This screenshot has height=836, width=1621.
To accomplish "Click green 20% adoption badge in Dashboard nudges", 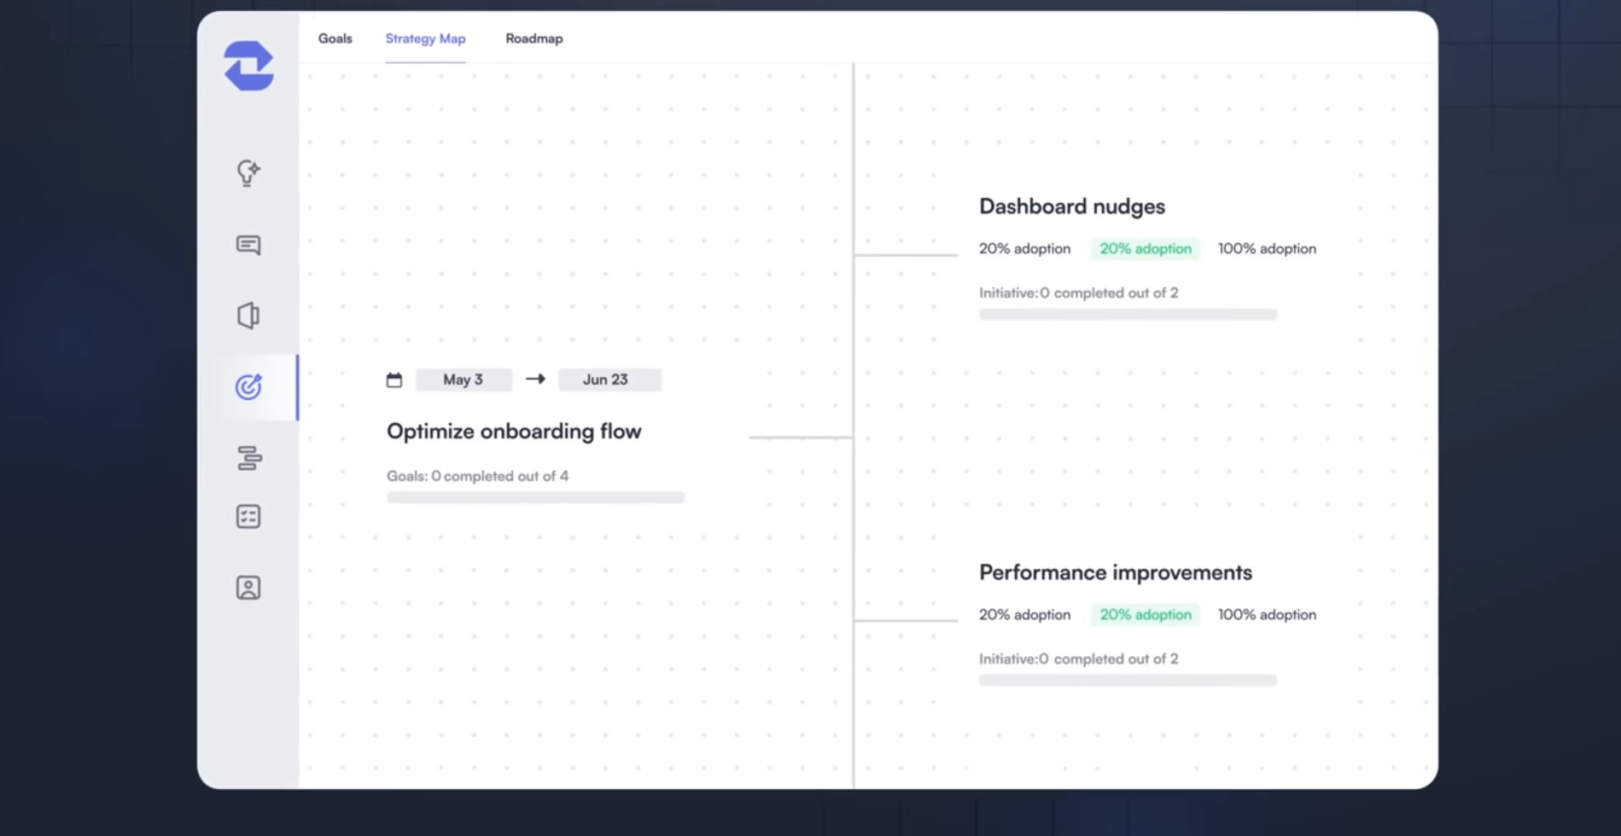I will point(1146,249).
